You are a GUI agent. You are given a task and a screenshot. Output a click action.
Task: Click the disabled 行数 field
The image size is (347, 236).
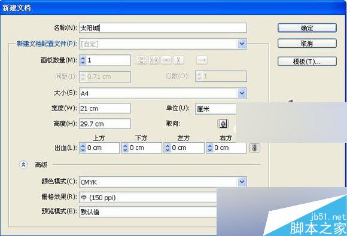[221, 76]
